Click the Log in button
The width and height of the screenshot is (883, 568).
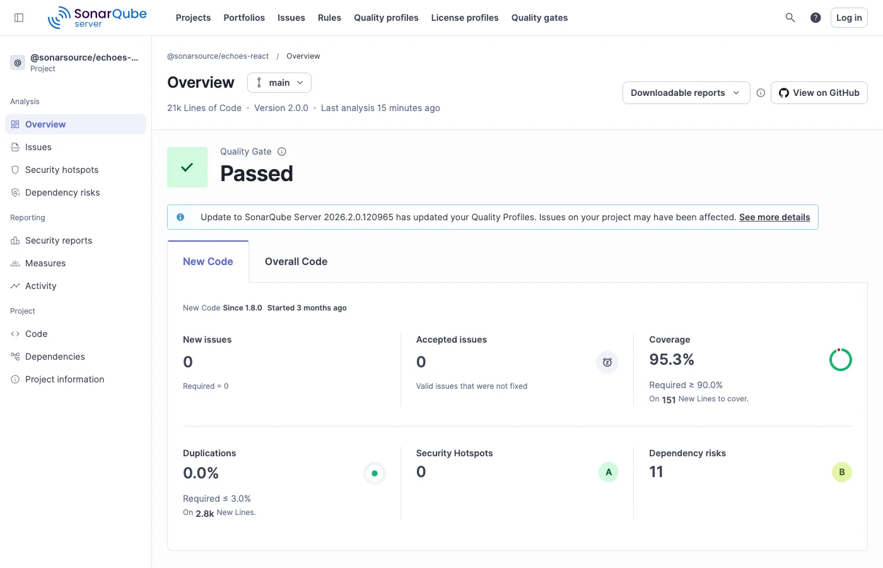[848, 17]
